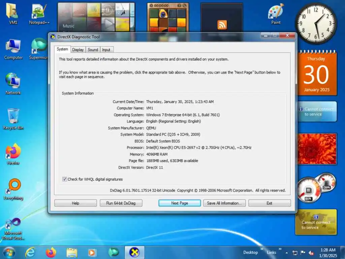The image size is (345, 259).
Task: Click the picture puzzle timer pause icon
Action: pos(151,5)
